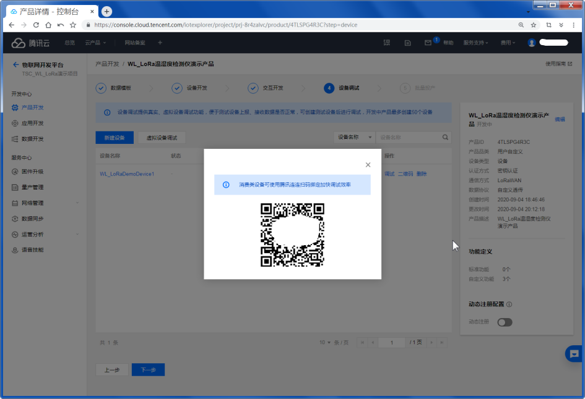Open 使用指南 link
Viewport: 585px width, 399px height.
click(x=558, y=64)
